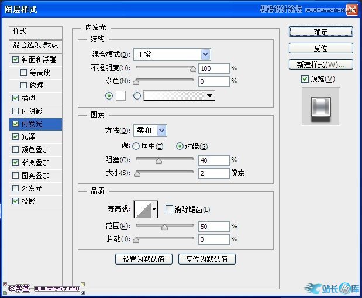The image size is (362, 298).
Task: Select 混合选项:默认 in the styles list
Action: (x=36, y=44)
